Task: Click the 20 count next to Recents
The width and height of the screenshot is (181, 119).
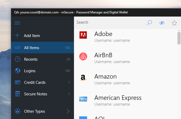Action: [68, 59]
